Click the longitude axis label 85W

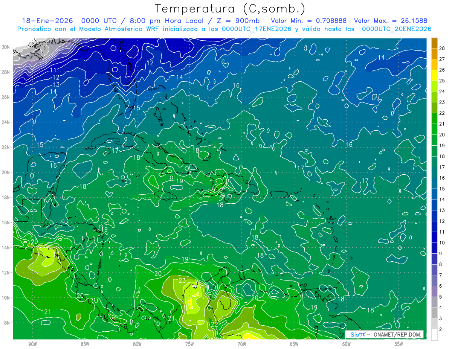85,344
